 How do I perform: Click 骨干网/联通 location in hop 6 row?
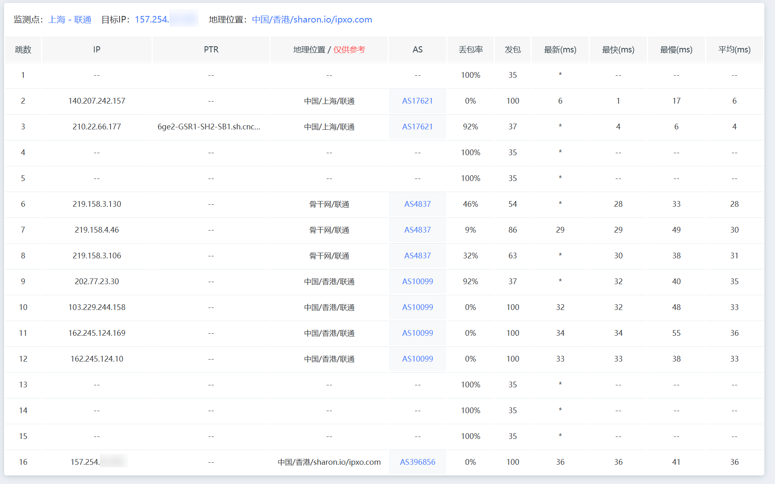point(329,204)
